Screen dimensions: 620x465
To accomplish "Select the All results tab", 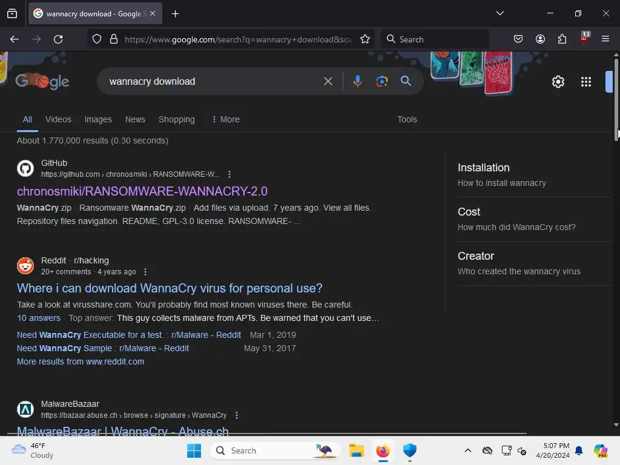I will (x=27, y=119).
